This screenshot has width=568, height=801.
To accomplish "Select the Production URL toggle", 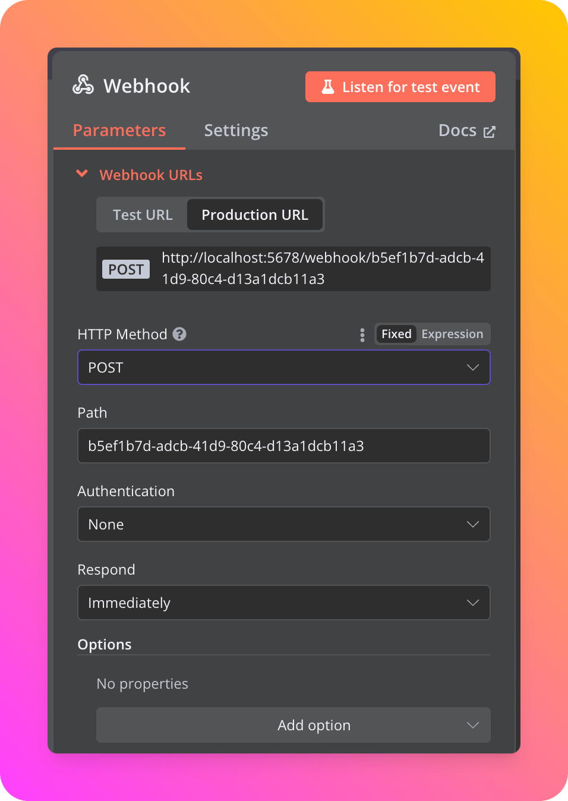I will pyautogui.click(x=255, y=215).
